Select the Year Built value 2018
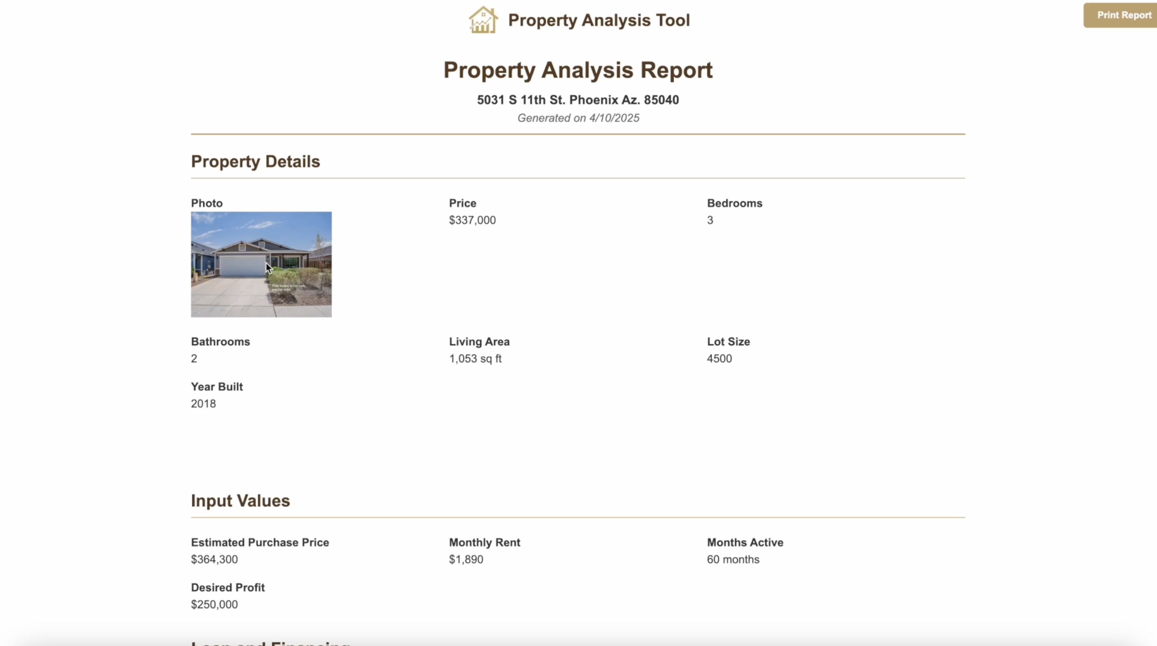 click(203, 403)
